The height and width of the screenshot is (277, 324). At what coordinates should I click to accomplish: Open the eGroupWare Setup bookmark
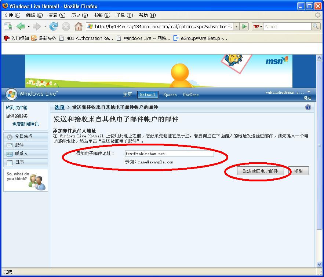click(200, 38)
